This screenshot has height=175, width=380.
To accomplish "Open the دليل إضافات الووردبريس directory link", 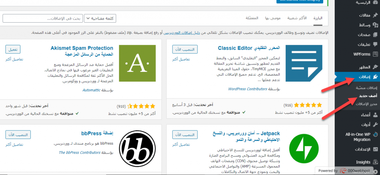I will 182,32.
